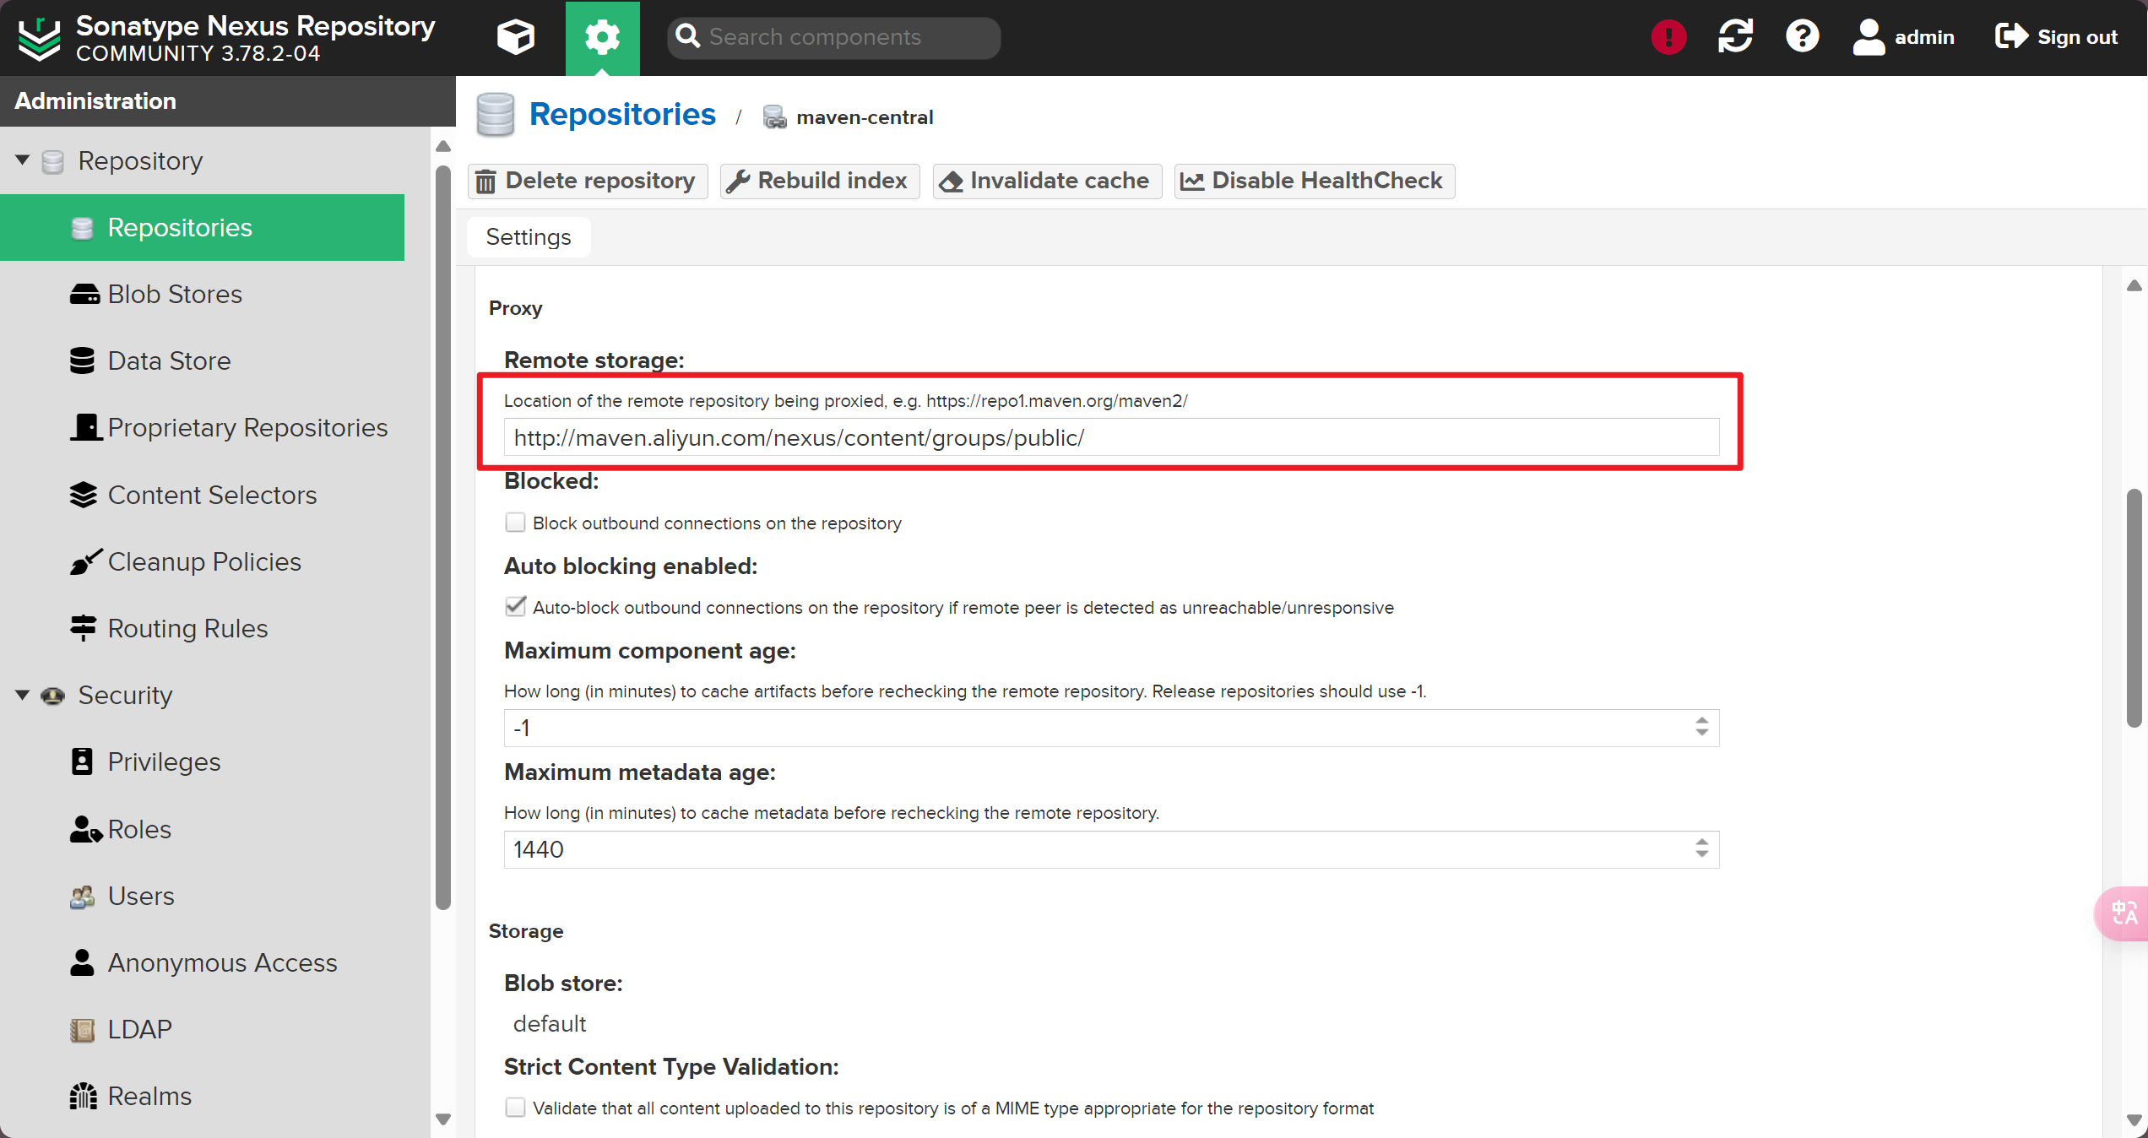The height and width of the screenshot is (1138, 2148).
Task: Click the Proprietary Repositories icon
Action: (x=85, y=428)
